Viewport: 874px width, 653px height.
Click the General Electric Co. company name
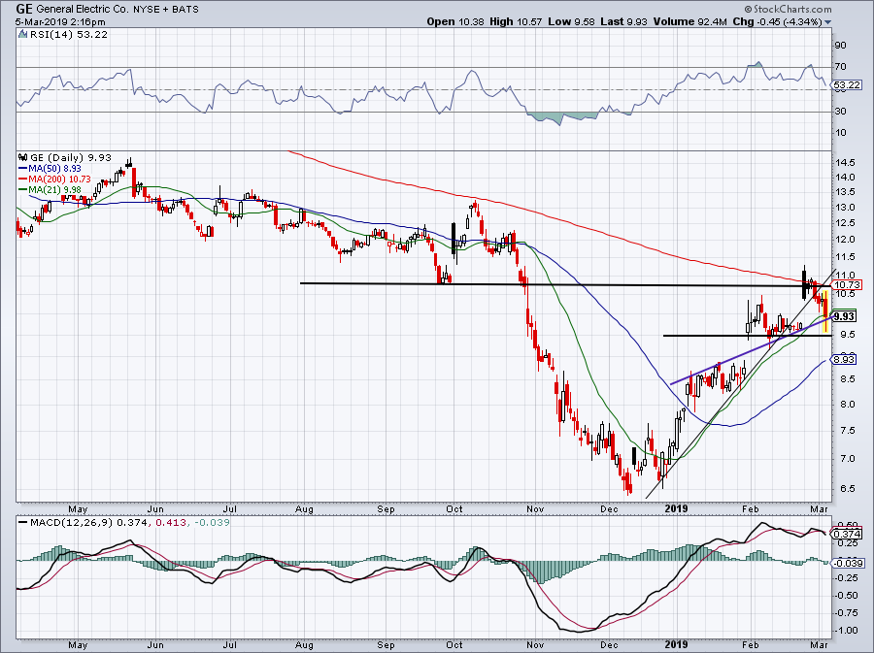point(80,10)
